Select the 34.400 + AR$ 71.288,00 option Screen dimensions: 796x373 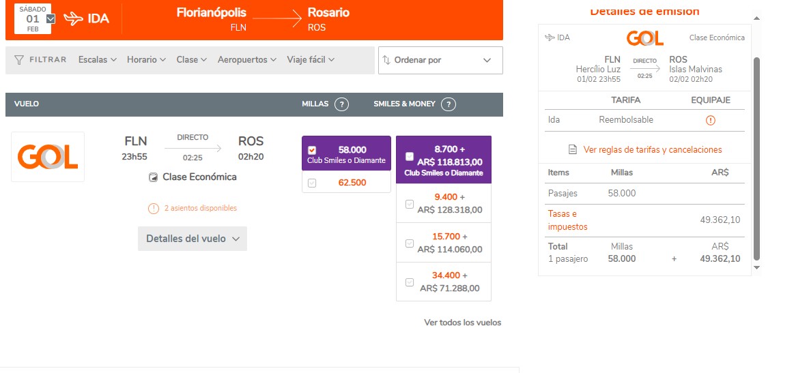(x=409, y=282)
